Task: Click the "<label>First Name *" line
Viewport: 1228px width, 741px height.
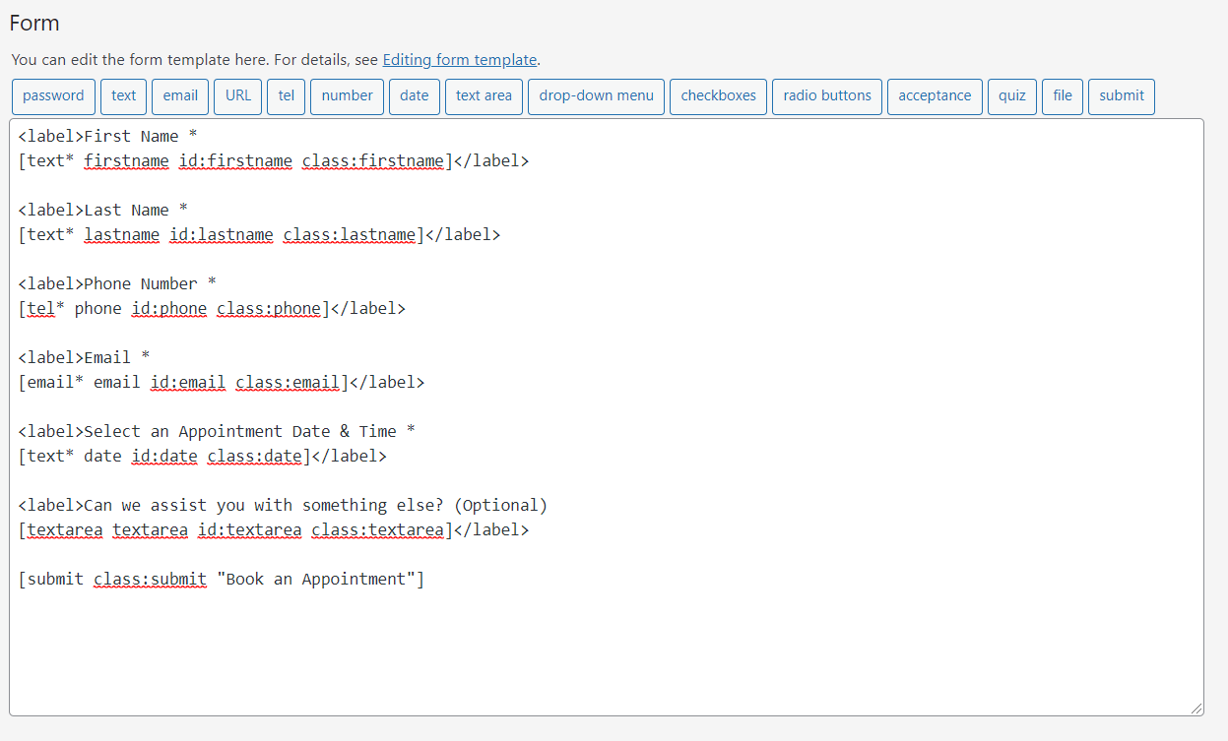Action: (108, 136)
